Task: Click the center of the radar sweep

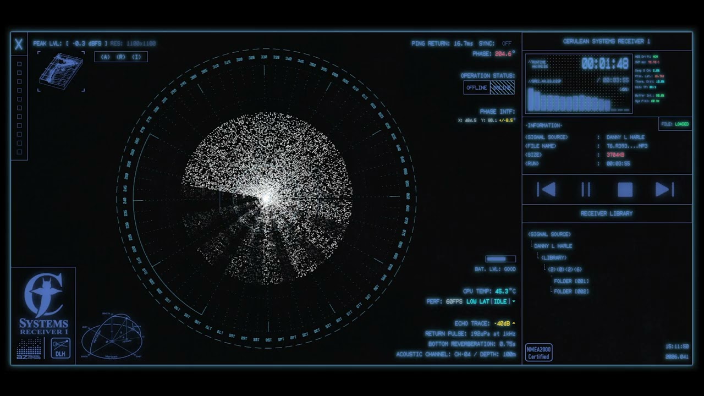Action: point(267,199)
